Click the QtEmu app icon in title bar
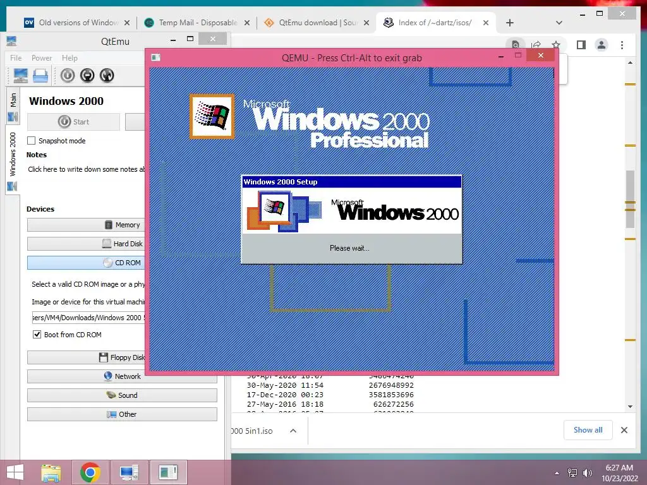This screenshot has height=485, width=647. click(x=11, y=41)
